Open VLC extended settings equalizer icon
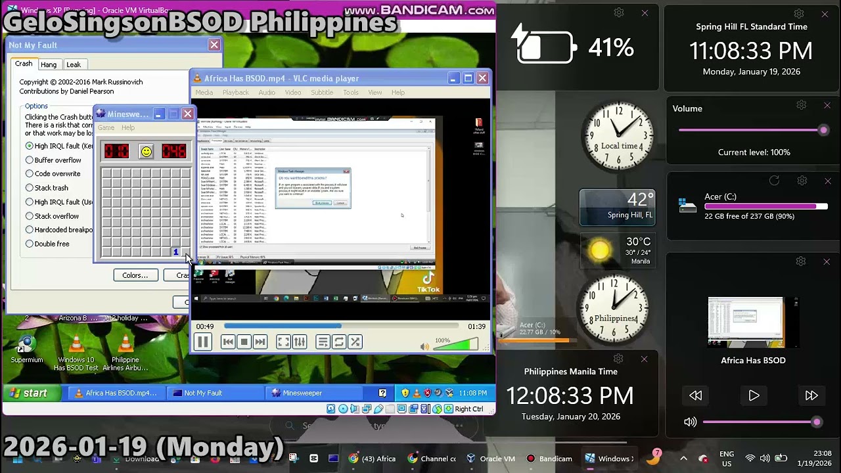Viewport: 841px width, 473px height. coord(300,342)
